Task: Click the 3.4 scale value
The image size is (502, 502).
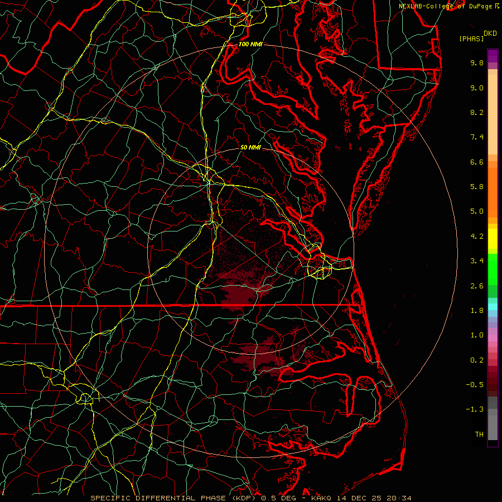Action: pos(477,261)
